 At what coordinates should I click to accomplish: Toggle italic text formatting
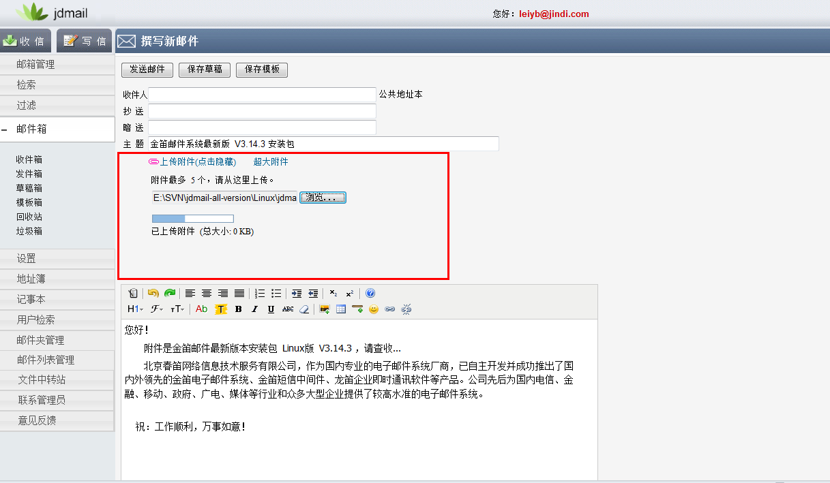click(x=254, y=309)
